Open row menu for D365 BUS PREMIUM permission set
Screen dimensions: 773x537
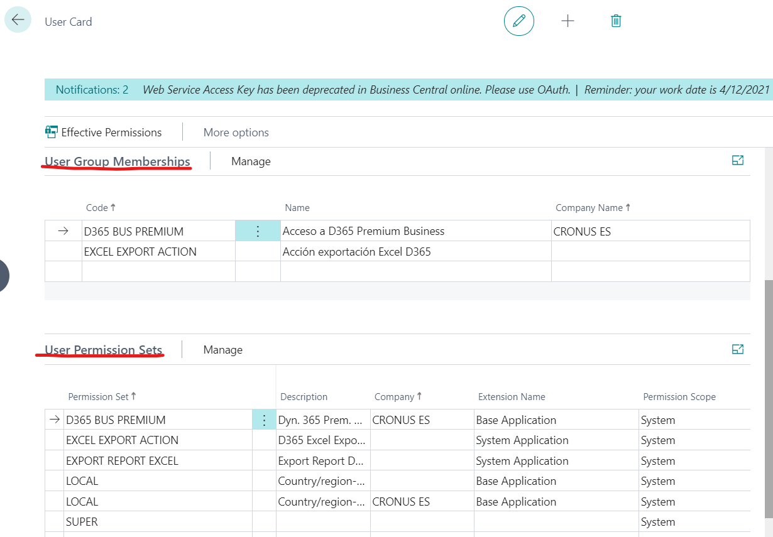[264, 420]
